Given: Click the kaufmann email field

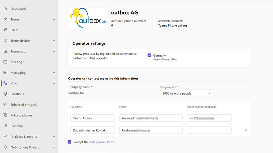Looking at the screenshot, I should click(x=151, y=130).
